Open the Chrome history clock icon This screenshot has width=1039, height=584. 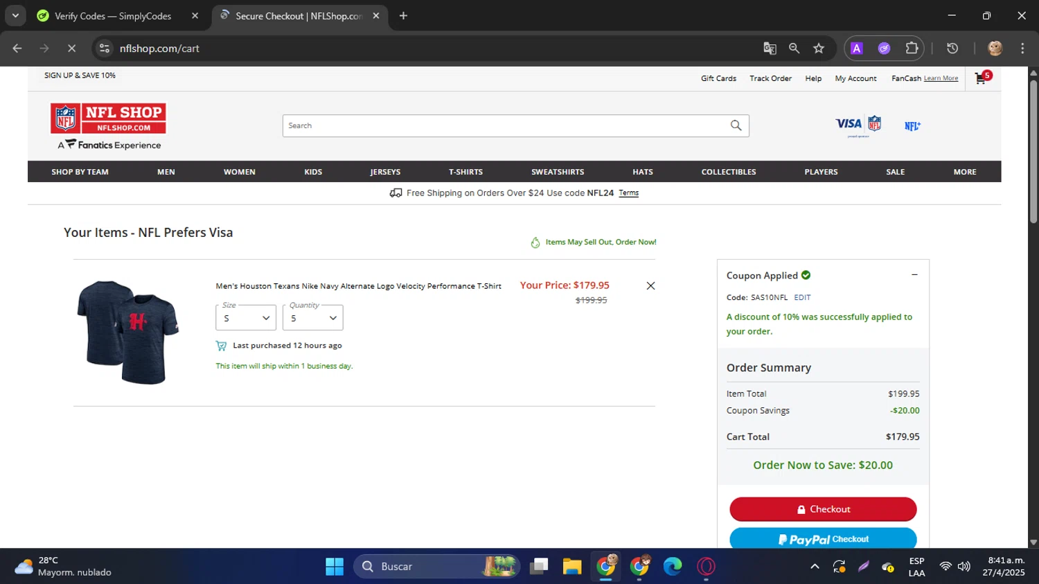pos(952,48)
